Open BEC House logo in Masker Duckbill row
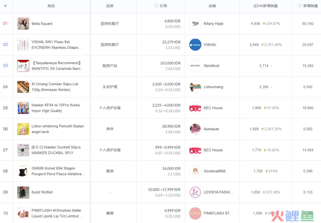Screen dimensions: 321x223 pyautogui.click(x=195, y=150)
